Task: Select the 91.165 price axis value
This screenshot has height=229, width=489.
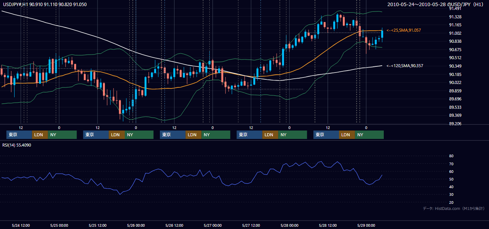Action: point(455,25)
